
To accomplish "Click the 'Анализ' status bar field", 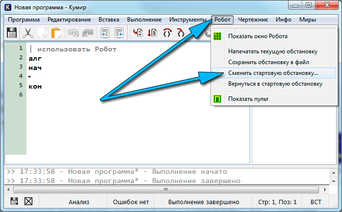I will point(79,202).
